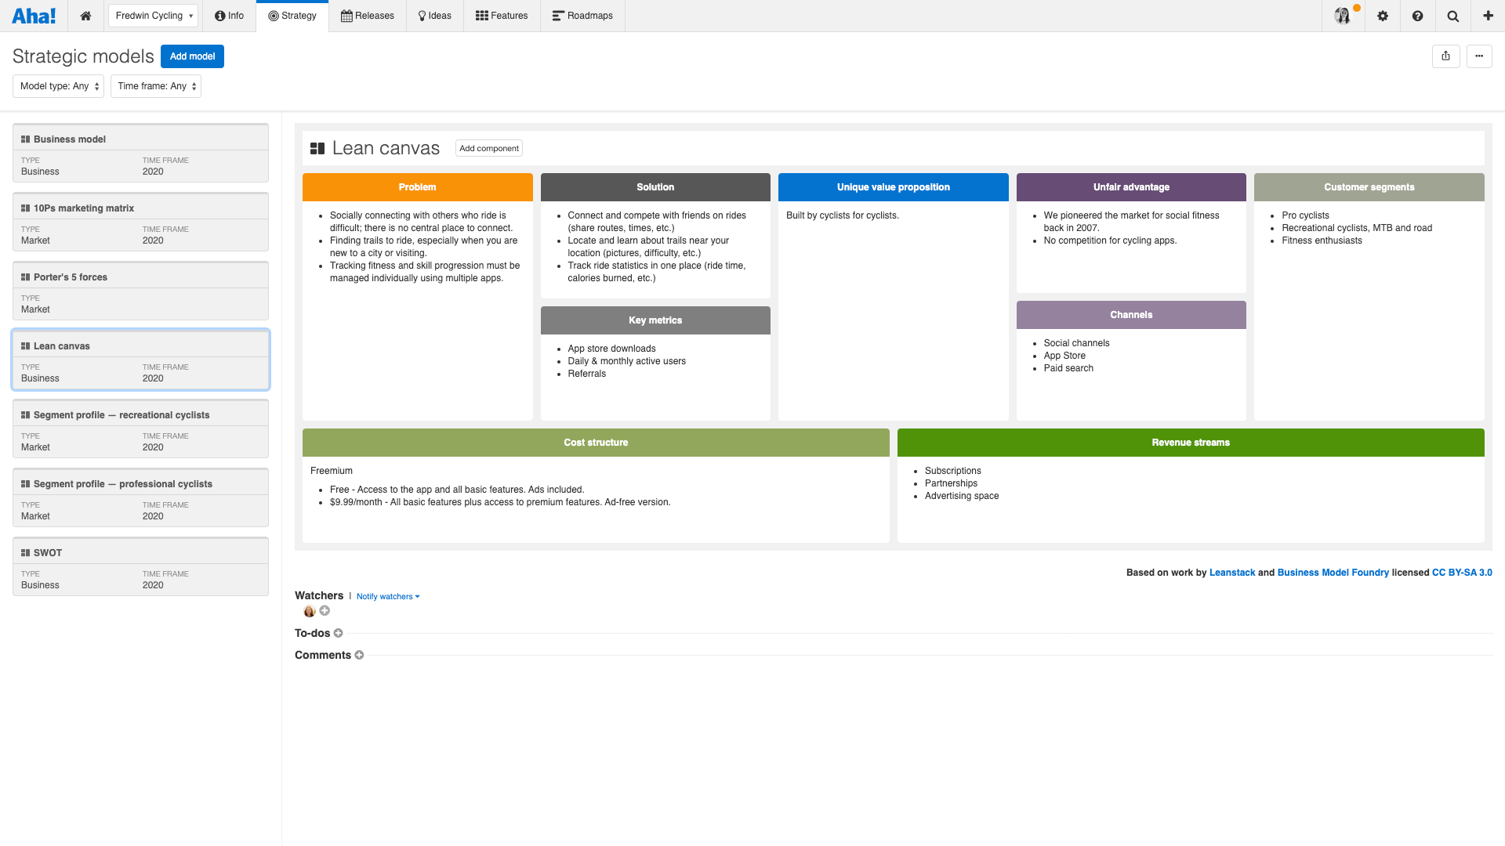Click the help question mark icon
This screenshot has width=1505, height=846.
[1417, 16]
